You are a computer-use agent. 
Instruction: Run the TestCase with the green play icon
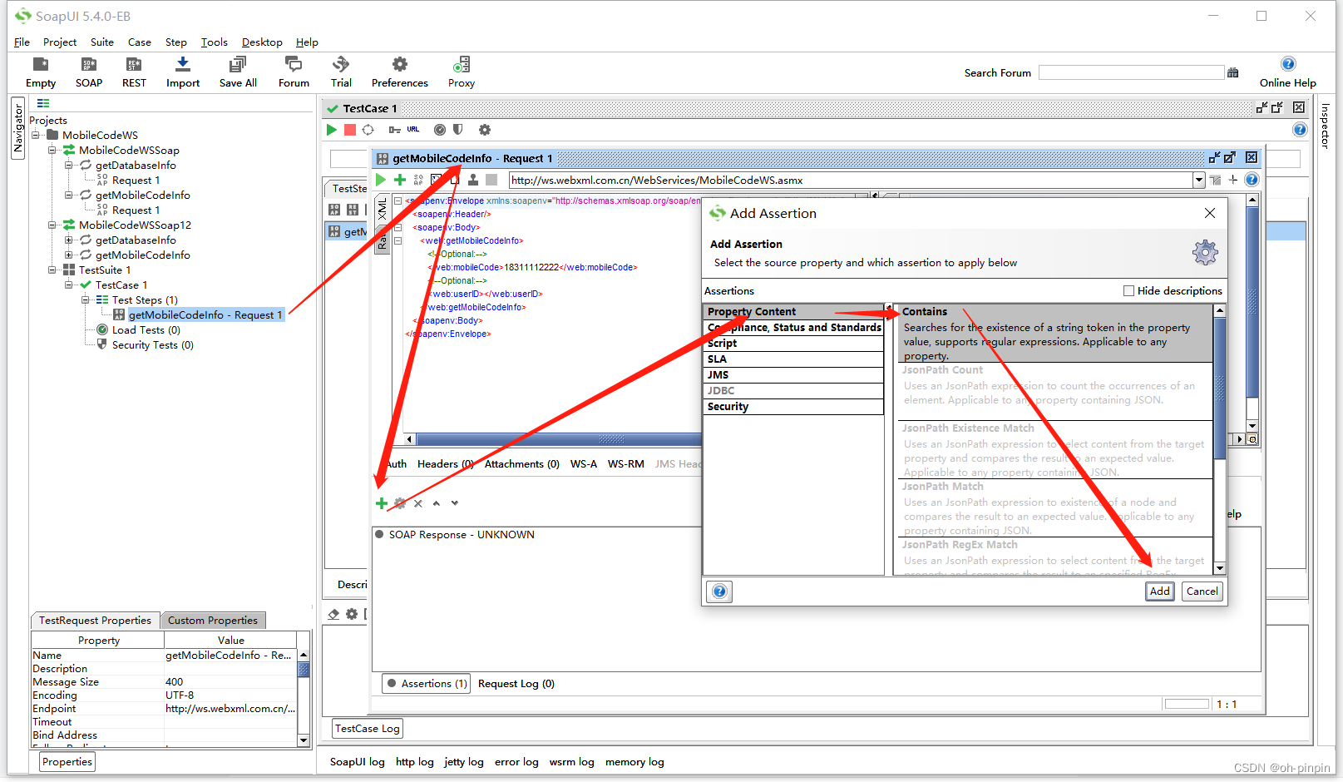(x=330, y=129)
